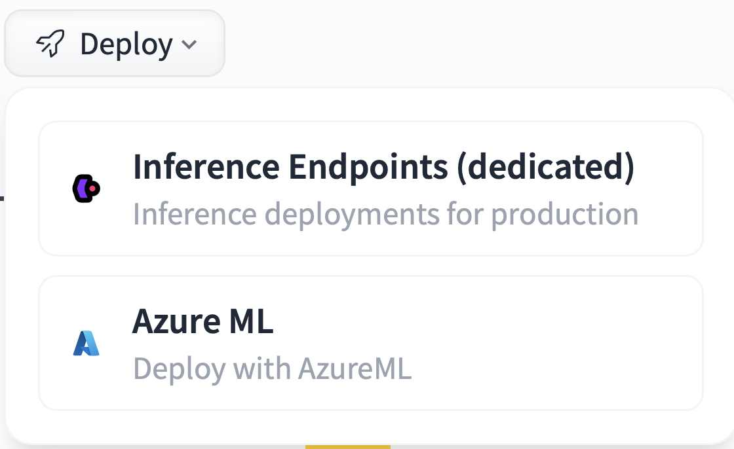This screenshot has height=449, width=734.
Task: Select Inference Endpoints (dedicated) title
Action: point(383,168)
